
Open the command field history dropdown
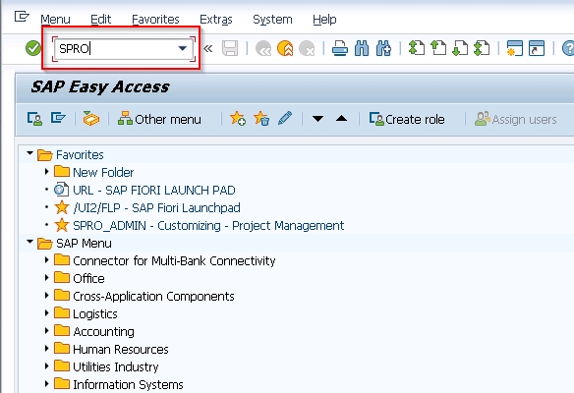182,48
